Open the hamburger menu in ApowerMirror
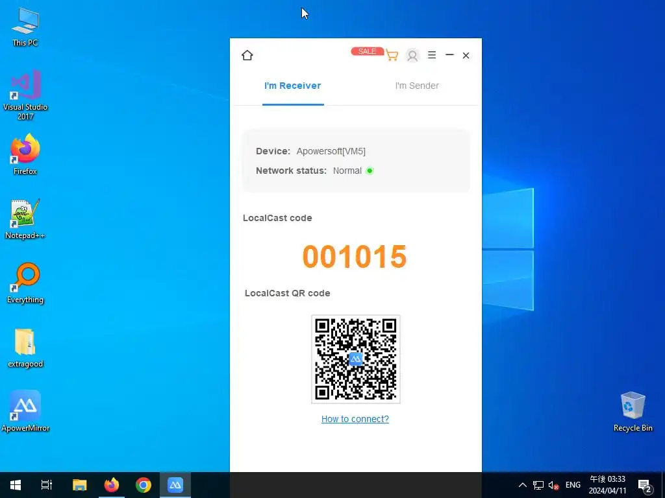Viewport: 665px width, 498px height. [x=432, y=55]
